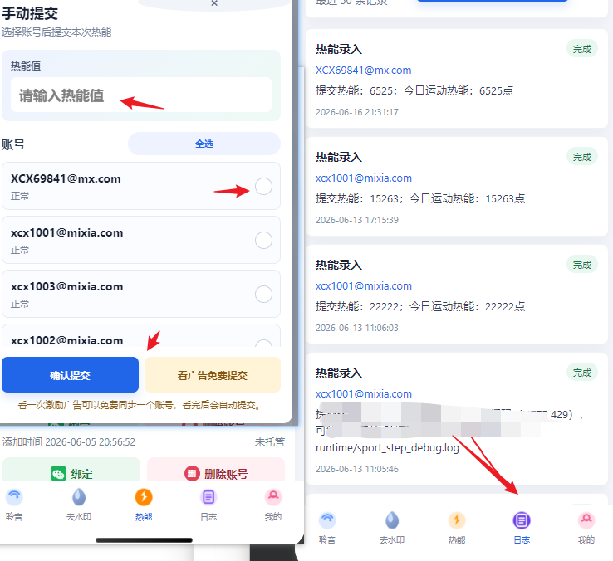Click the 手动提交 dialog title
The image size is (613, 561).
coord(30,13)
